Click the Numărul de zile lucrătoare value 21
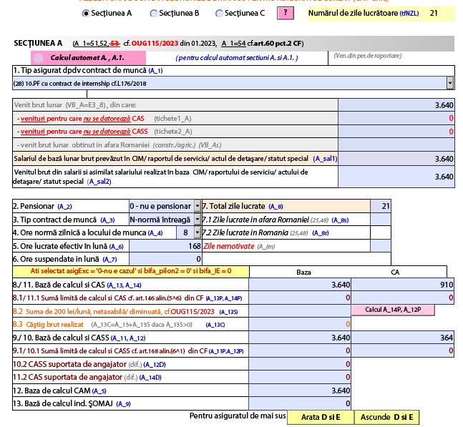 (x=434, y=14)
